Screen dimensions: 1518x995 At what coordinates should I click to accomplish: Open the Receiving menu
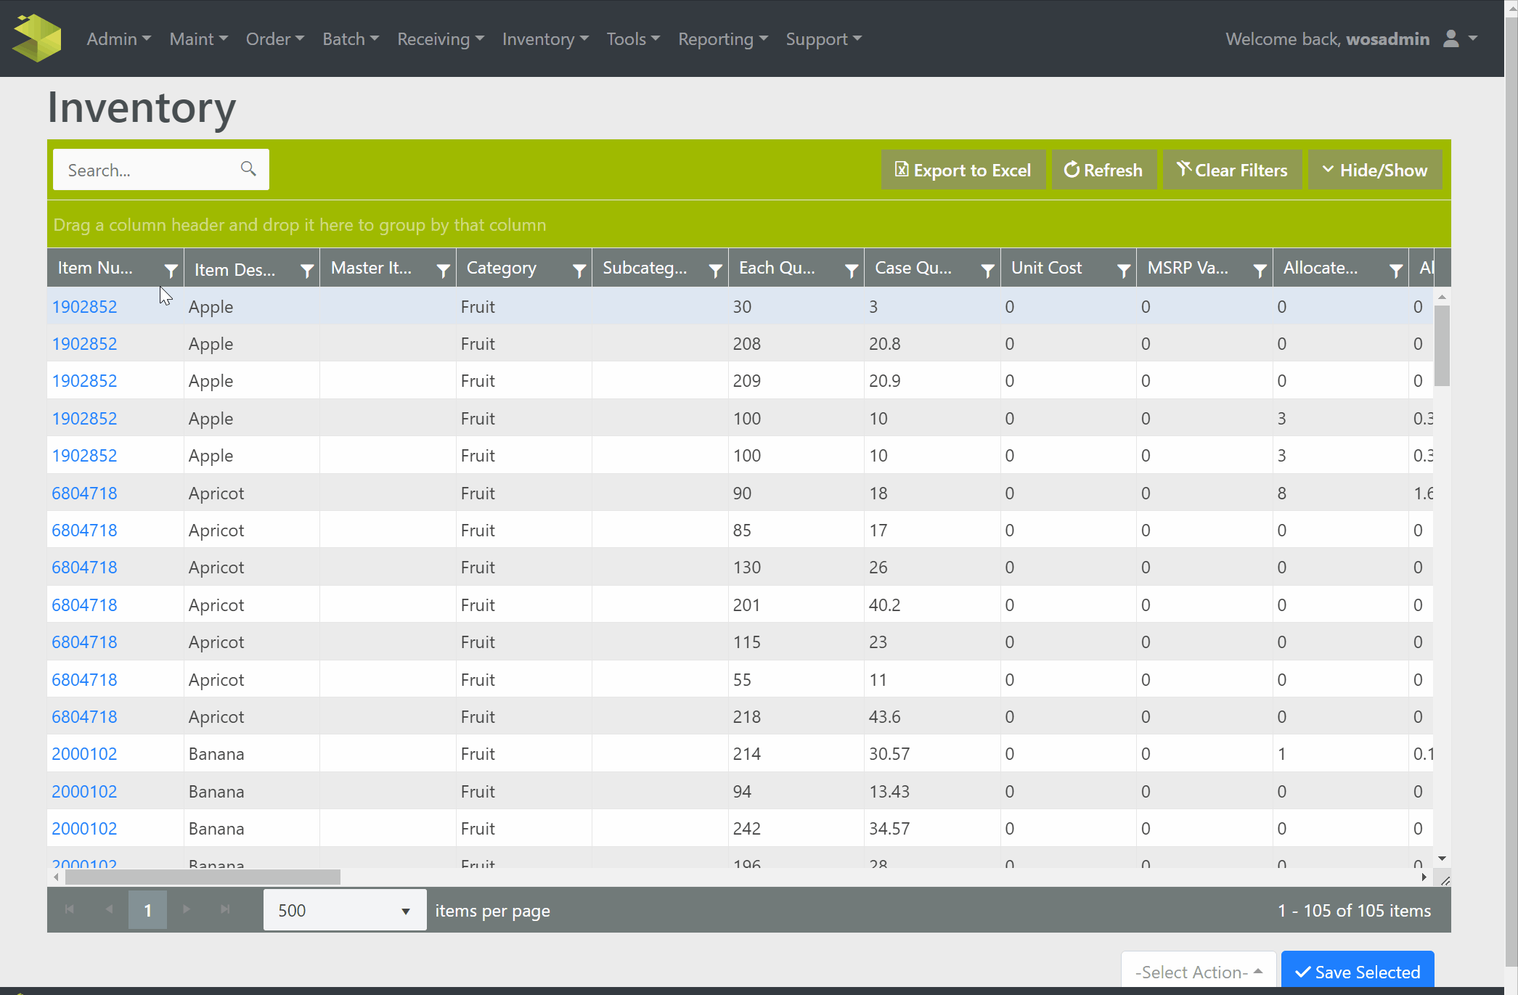tap(440, 39)
